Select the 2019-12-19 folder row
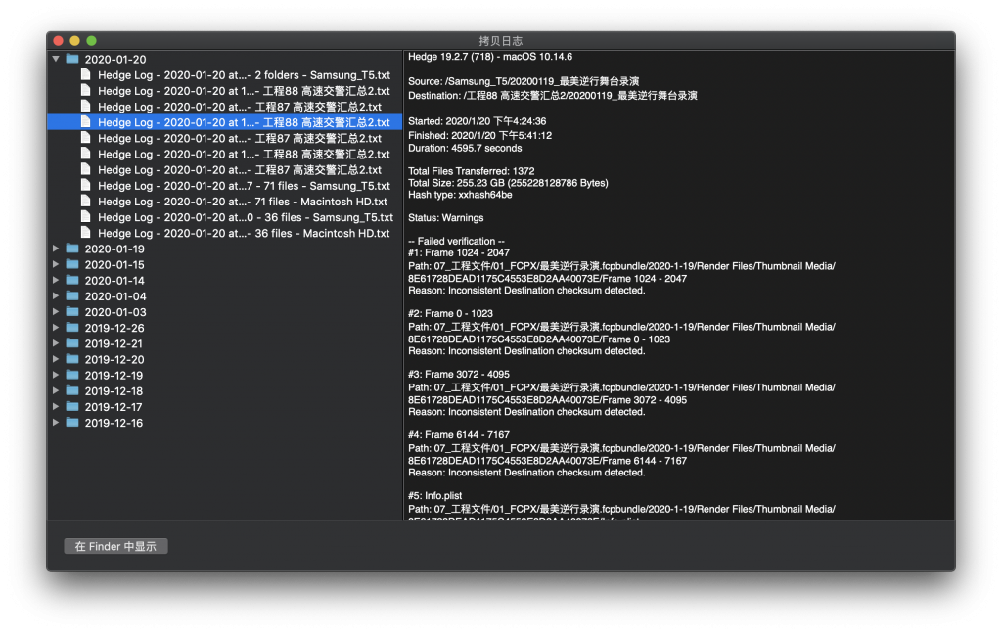This screenshot has width=1002, height=633. [114, 375]
